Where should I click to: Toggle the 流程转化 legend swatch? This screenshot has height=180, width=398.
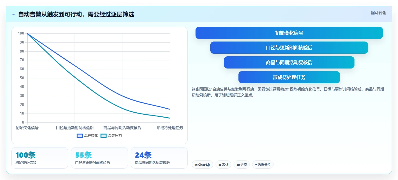click(80, 136)
